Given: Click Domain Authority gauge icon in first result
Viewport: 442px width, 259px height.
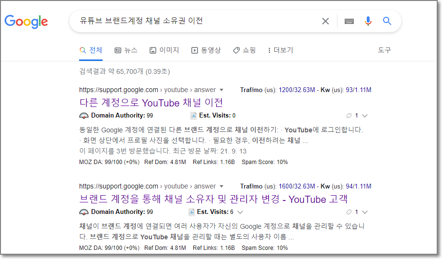Looking at the screenshot, I should (84, 116).
